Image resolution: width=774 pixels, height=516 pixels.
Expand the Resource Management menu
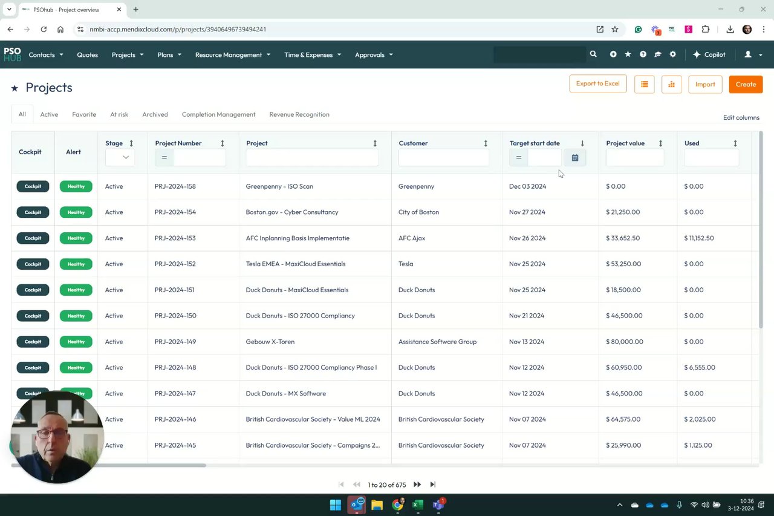click(233, 54)
